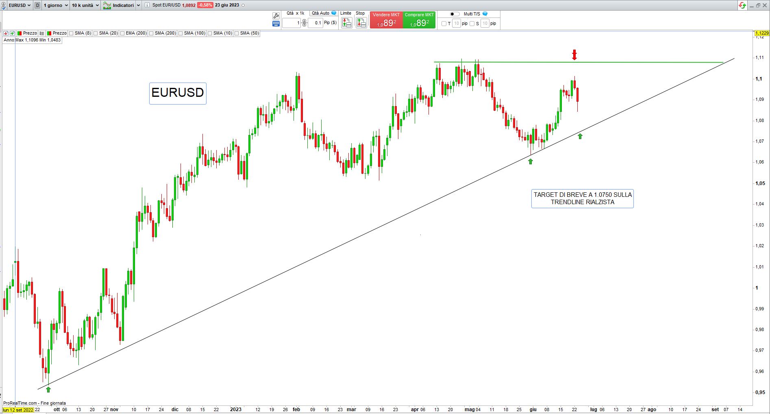Toggle the Multi T/S switch
The image size is (770, 414).
click(x=455, y=14)
